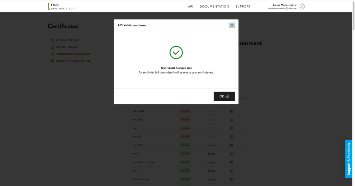Click the disabled Revoke link for bbb ccc kkk
The width and height of the screenshot is (355, 186).
click(211, 111)
